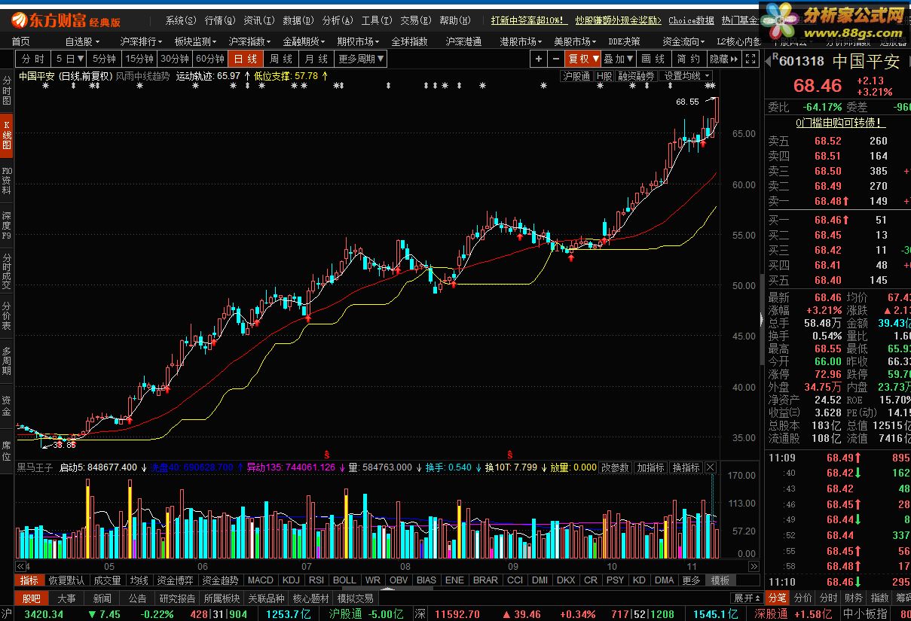The image size is (911, 621).
Task: Click 恢复默认 indicator button
Action: click(66, 580)
